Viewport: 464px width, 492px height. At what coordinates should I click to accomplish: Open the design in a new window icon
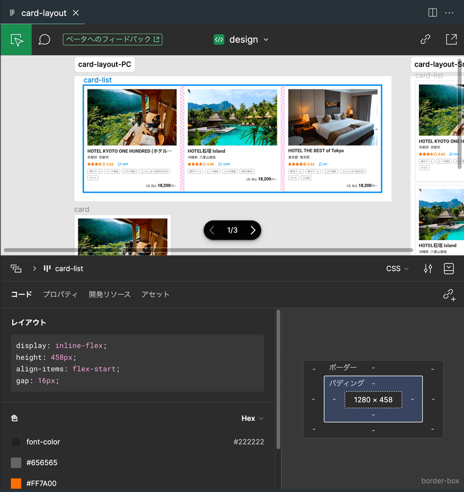(451, 39)
